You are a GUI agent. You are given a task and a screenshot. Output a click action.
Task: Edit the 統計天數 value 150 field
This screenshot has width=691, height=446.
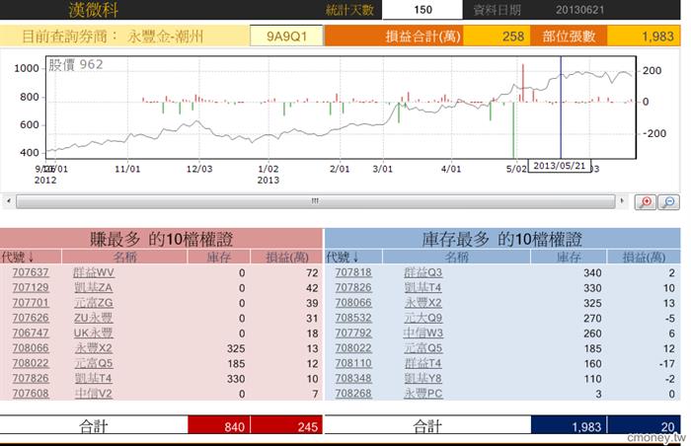coord(422,10)
